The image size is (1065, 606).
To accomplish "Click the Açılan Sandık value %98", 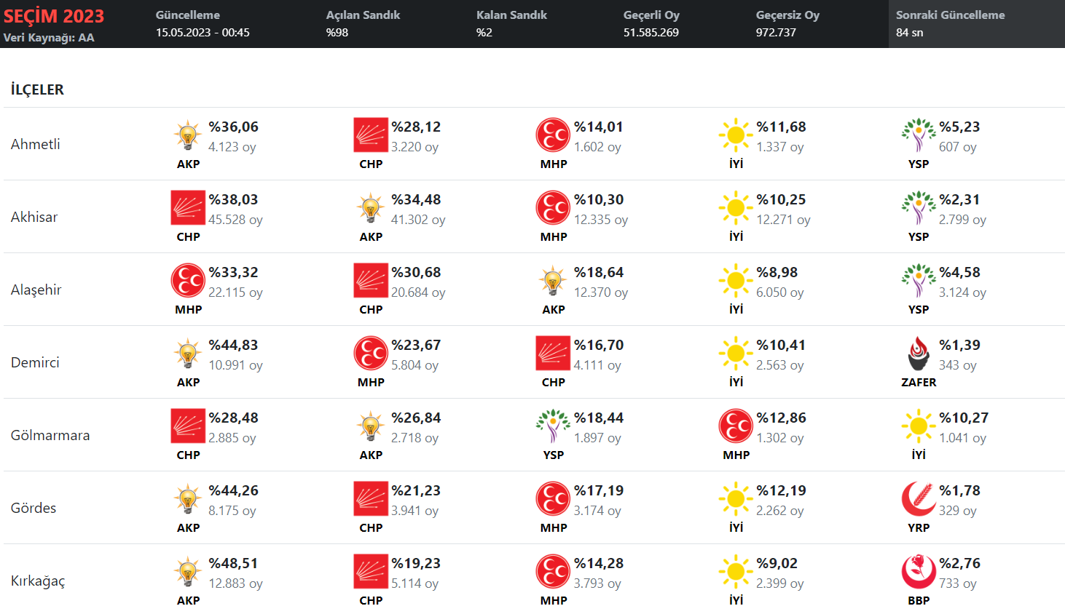I will click(337, 33).
